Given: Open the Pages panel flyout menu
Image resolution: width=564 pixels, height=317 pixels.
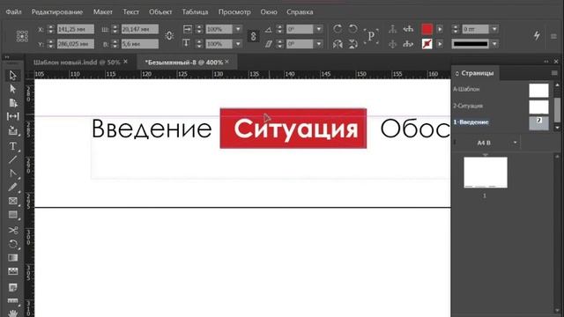Looking at the screenshot, I should coord(554,73).
